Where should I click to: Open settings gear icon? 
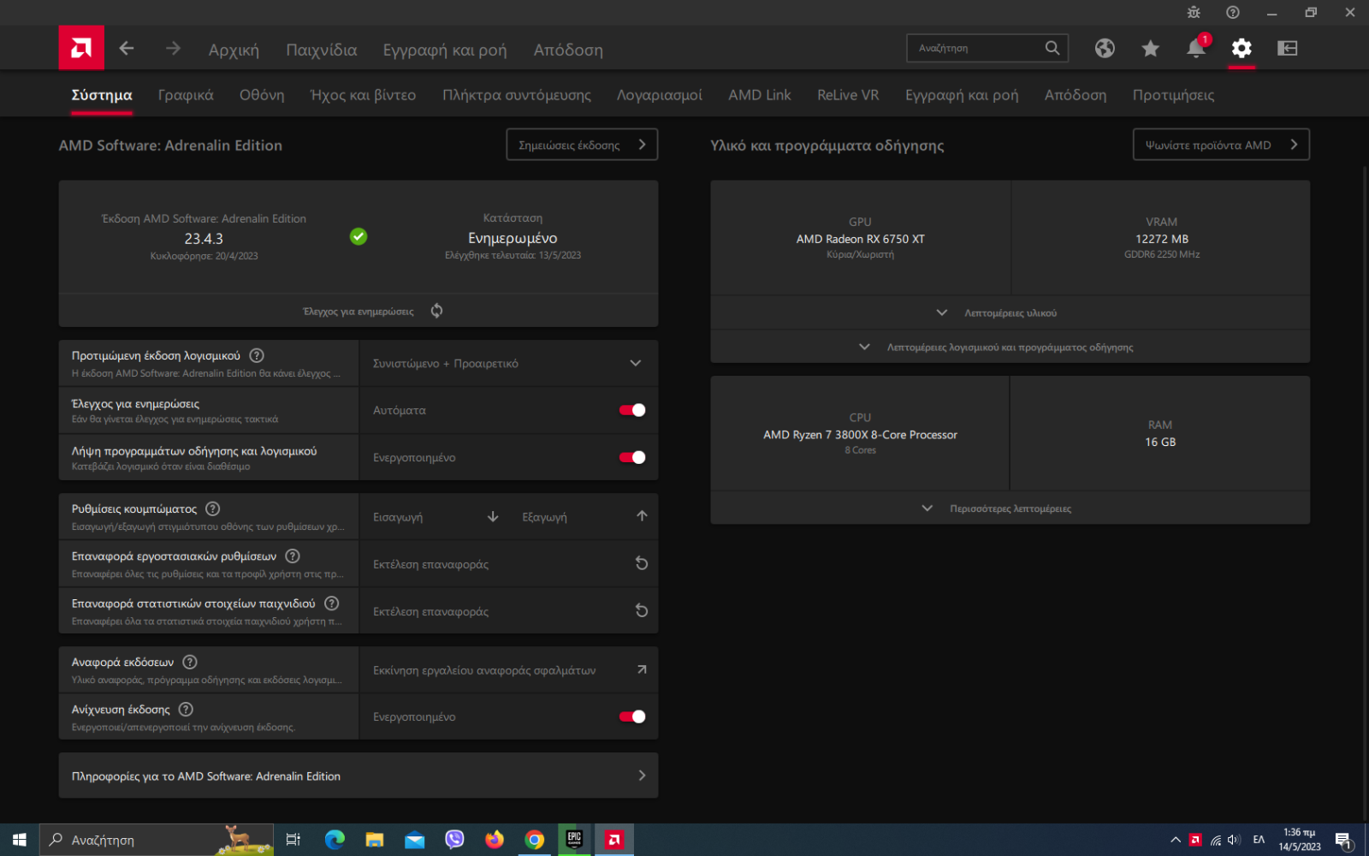[1242, 48]
